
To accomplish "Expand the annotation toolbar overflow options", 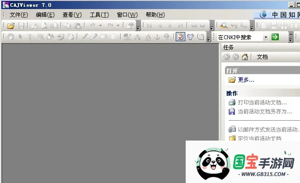I will pyautogui.click(x=209, y=37).
